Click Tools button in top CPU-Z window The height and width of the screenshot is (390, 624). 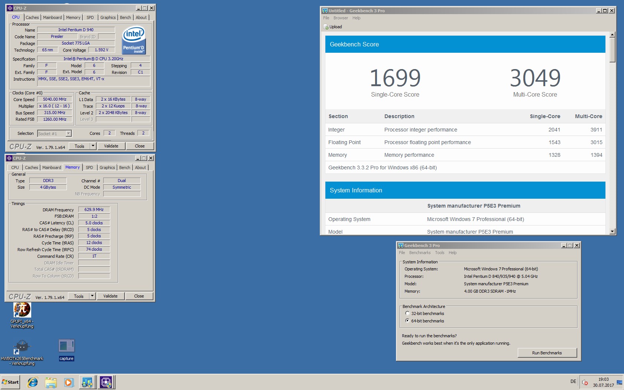(x=79, y=146)
